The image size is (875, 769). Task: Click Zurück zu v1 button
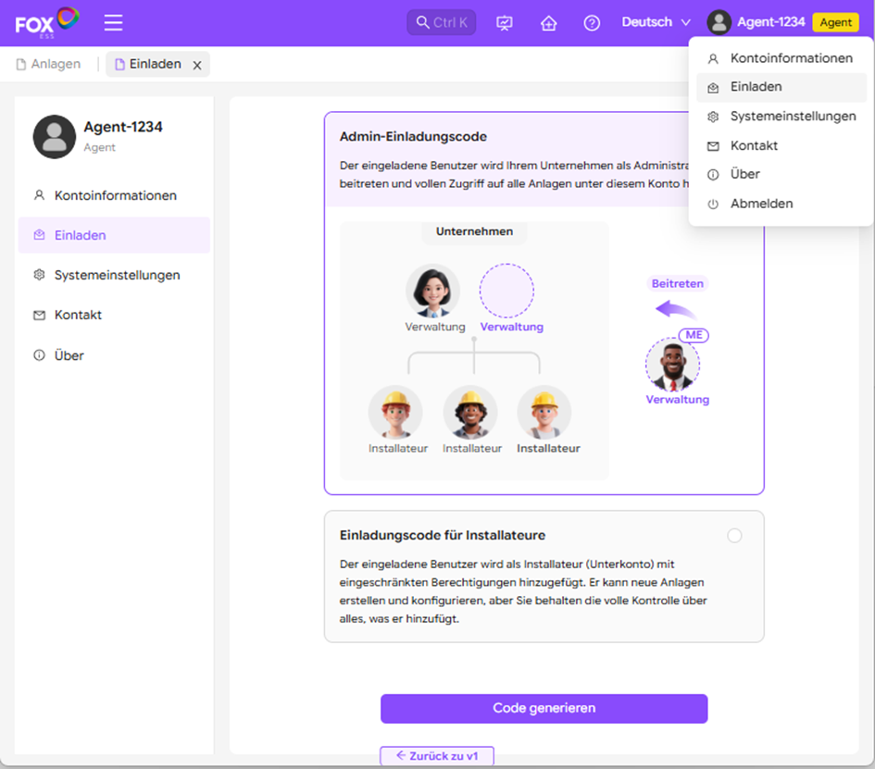point(437,756)
